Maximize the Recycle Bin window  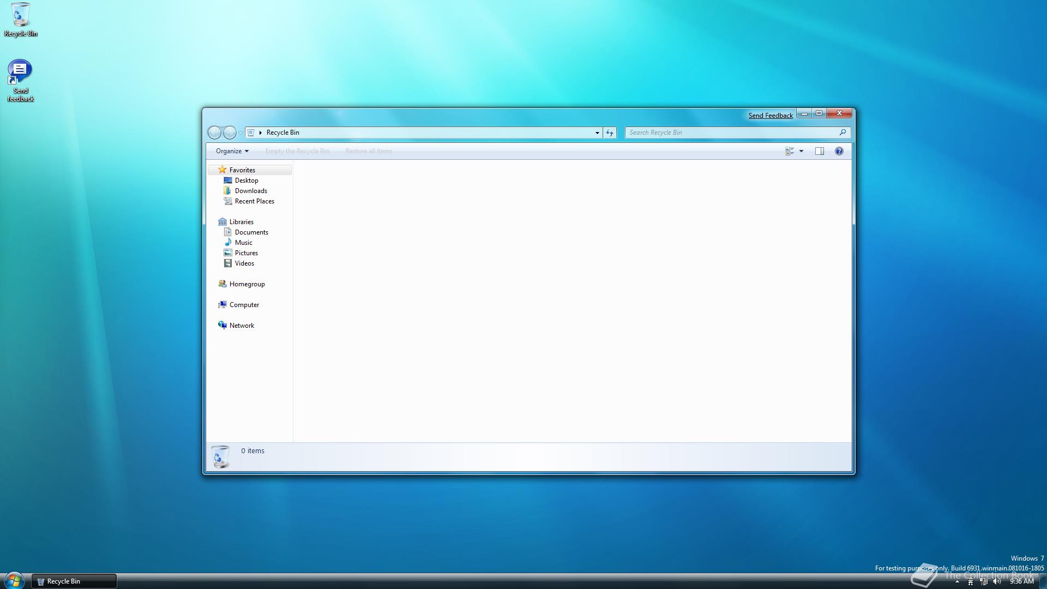coord(819,113)
